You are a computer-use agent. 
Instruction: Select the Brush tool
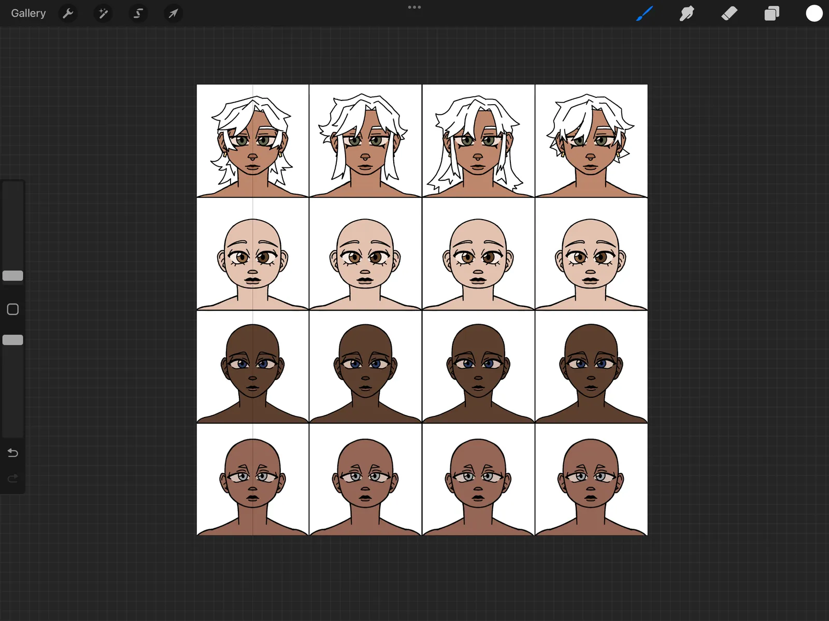pos(645,13)
